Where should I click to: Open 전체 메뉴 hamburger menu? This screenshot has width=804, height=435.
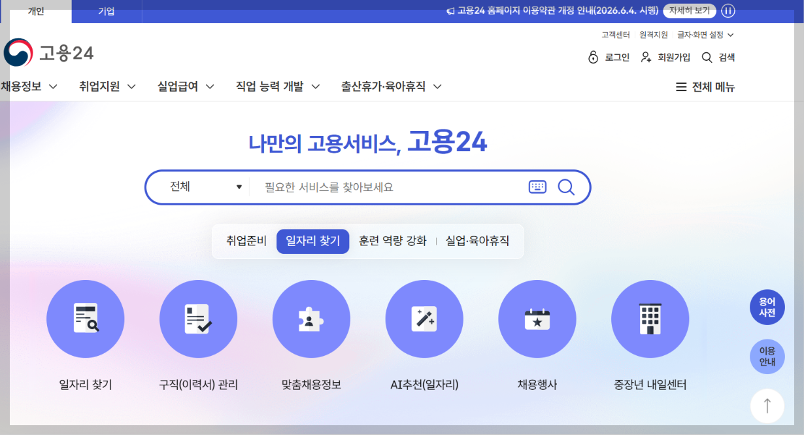click(705, 87)
